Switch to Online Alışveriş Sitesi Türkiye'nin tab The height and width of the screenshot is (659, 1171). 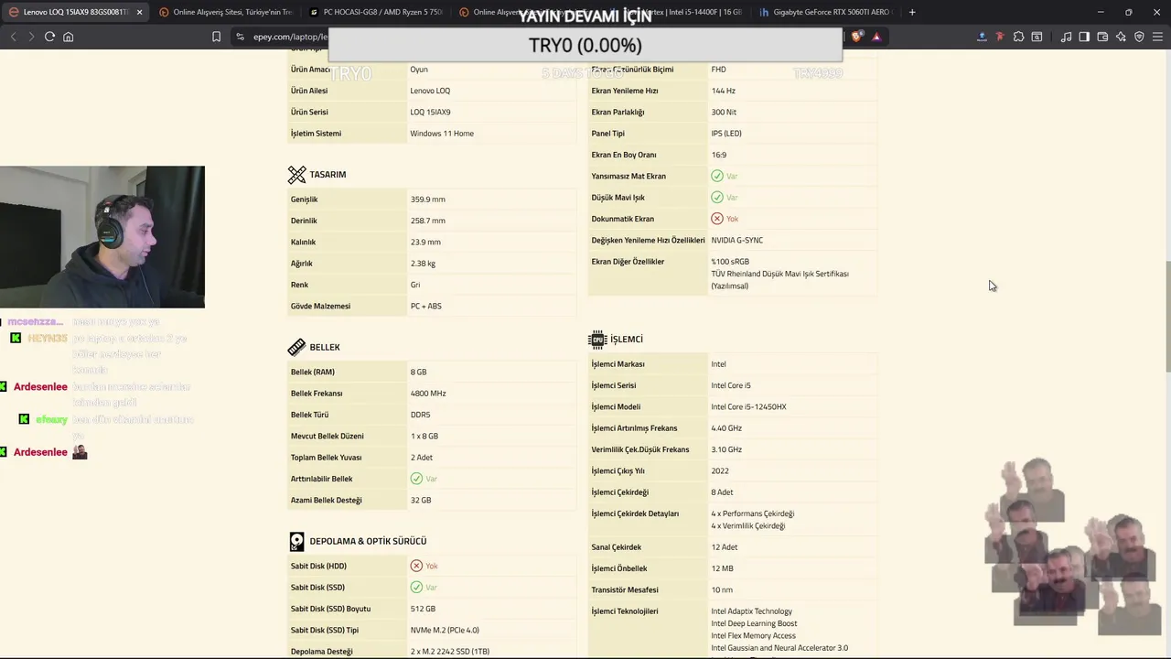click(224, 12)
